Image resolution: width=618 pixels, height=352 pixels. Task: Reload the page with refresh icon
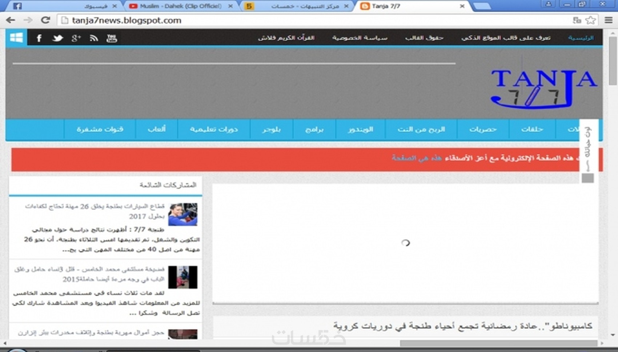(45, 20)
